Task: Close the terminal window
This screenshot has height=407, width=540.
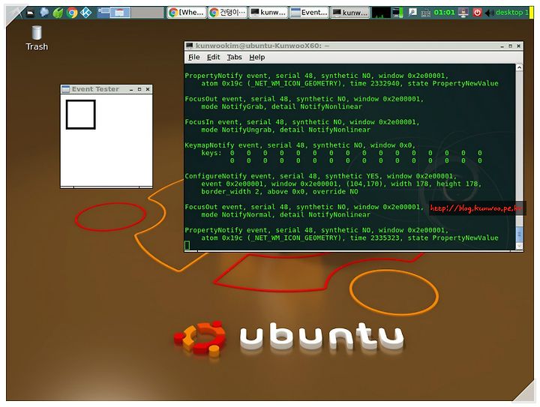Action: point(519,46)
